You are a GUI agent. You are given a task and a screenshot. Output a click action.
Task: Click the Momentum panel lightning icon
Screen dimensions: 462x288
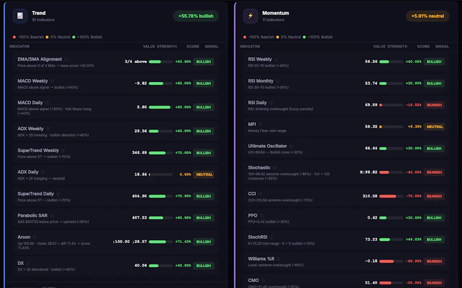(x=251, y=16)
